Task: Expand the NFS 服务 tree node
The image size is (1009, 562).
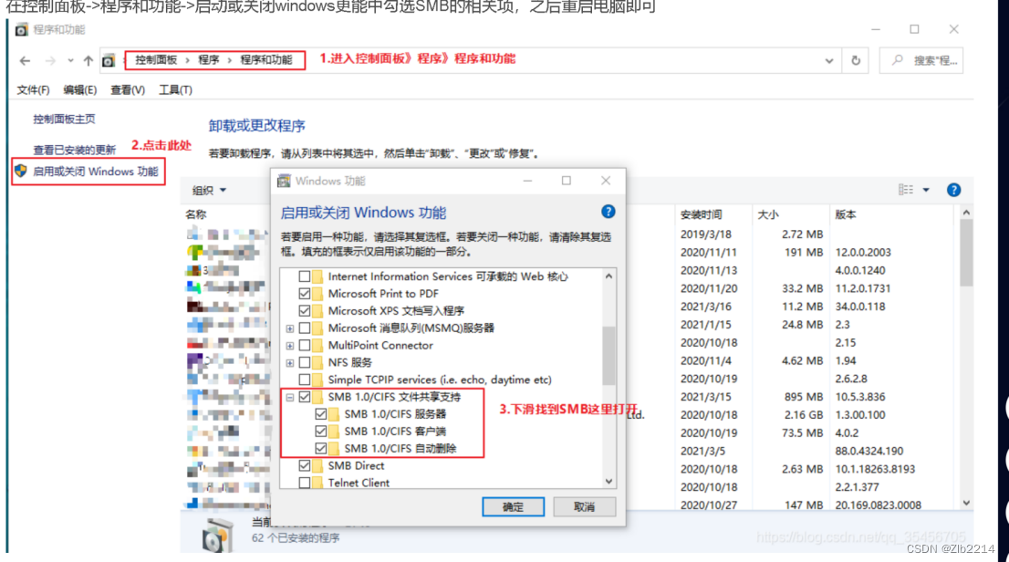Action: coord(289,363)
